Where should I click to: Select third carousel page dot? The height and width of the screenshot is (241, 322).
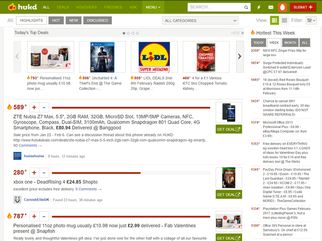point(133,33)
